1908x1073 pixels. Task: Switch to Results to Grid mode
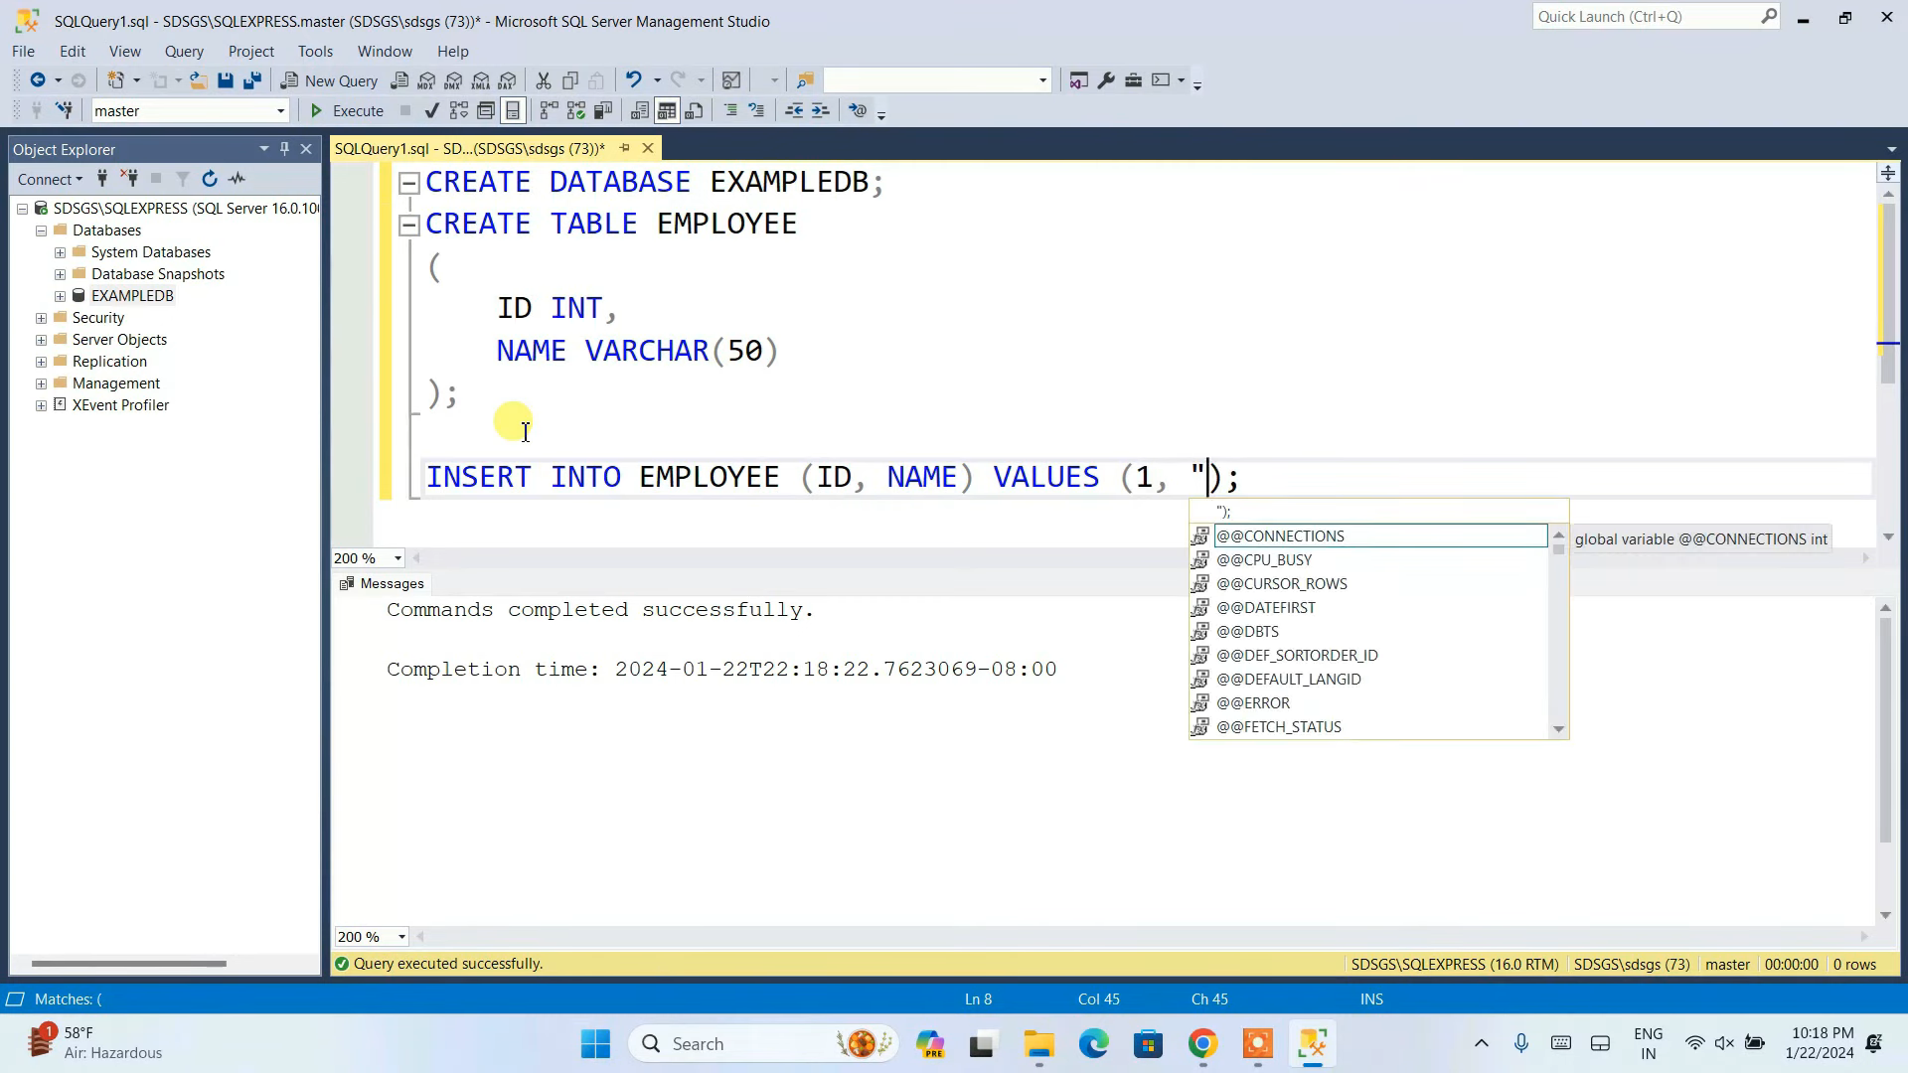click(x=667, y=110)
